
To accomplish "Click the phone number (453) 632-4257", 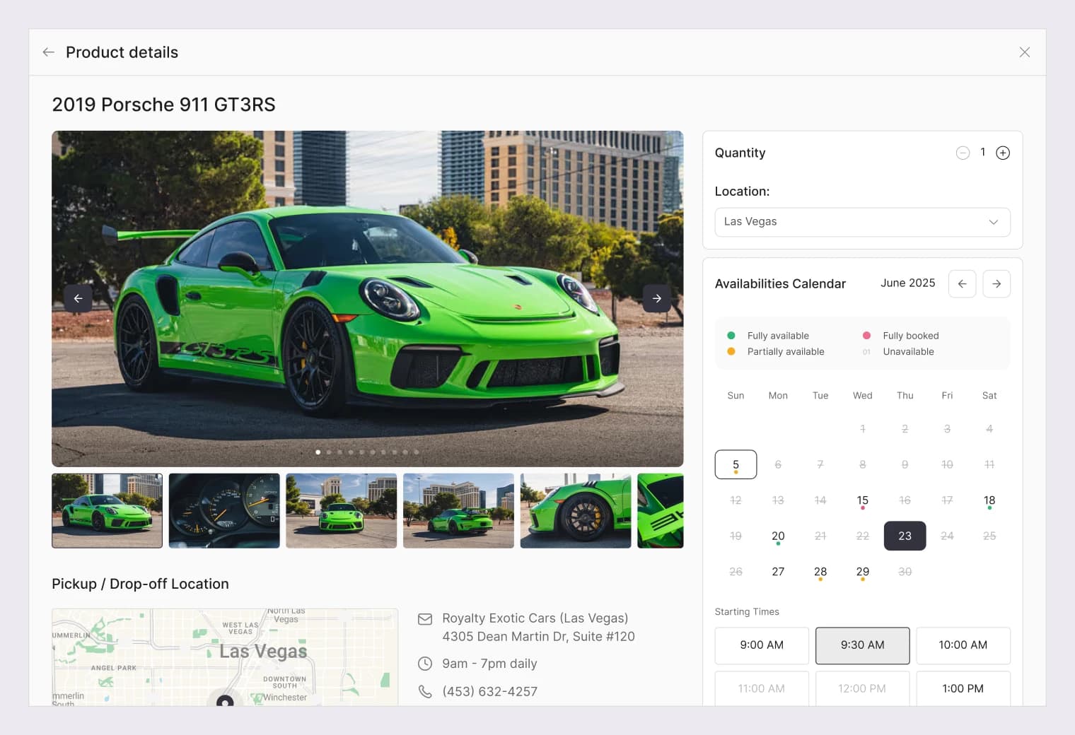I will [490, 691].
